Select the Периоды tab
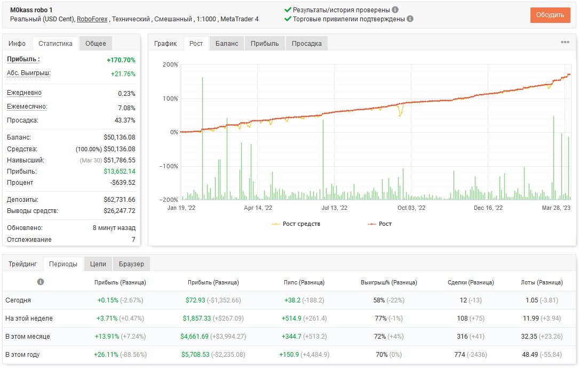 pos(63,264)
